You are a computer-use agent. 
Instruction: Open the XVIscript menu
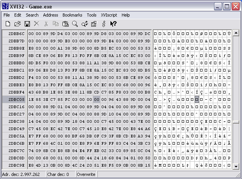(109, 15)
